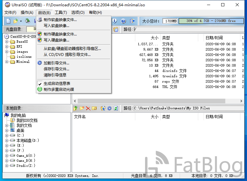This screenshot has height=181, width=247.
Task: Click the red X delete icon
Action: (88, 108)
